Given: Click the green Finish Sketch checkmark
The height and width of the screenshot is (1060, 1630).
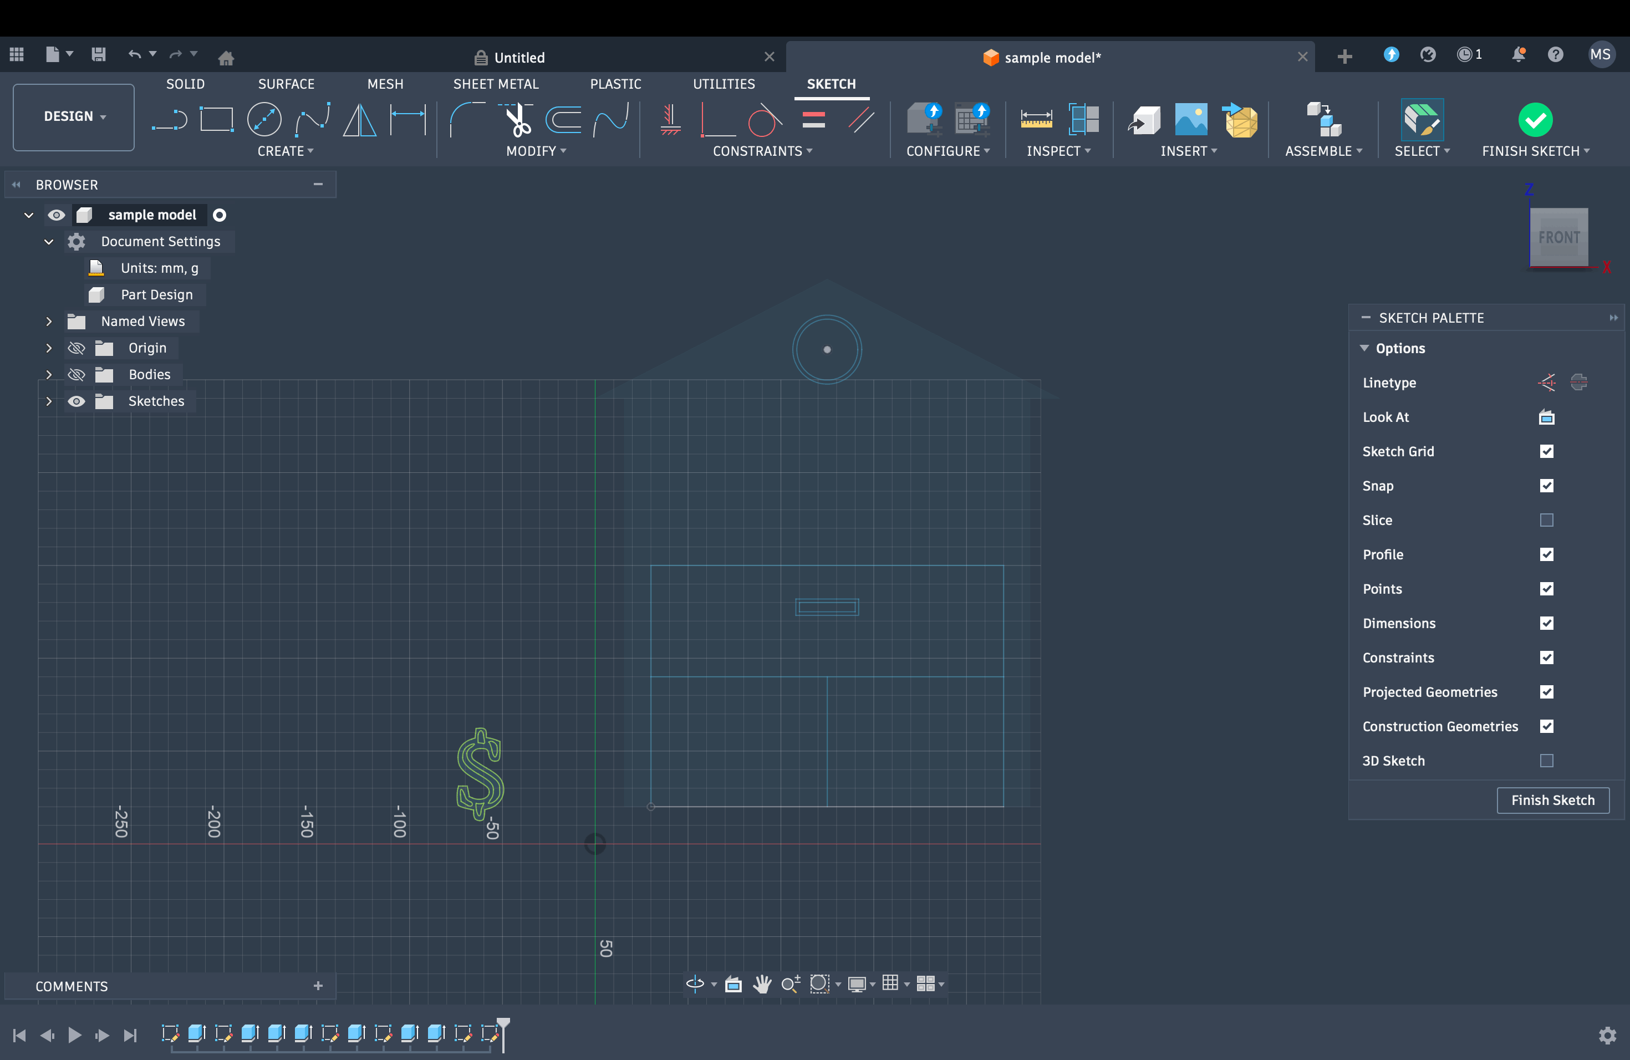Looking at the screenshot, I should (x=1535, y=120).
